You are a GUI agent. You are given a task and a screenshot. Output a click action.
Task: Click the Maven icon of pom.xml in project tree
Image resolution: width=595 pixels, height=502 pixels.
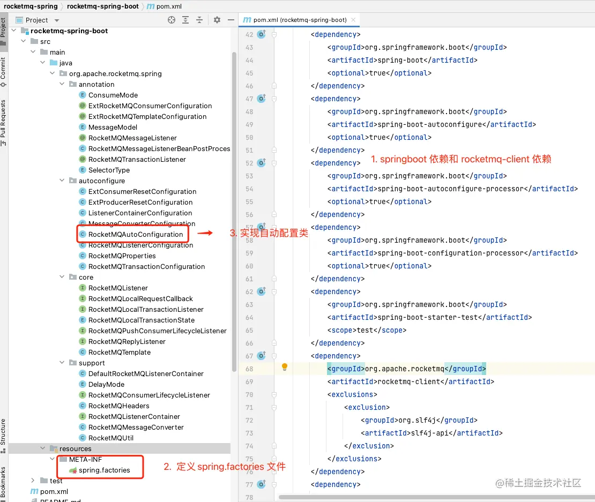(x=34, y=491)
